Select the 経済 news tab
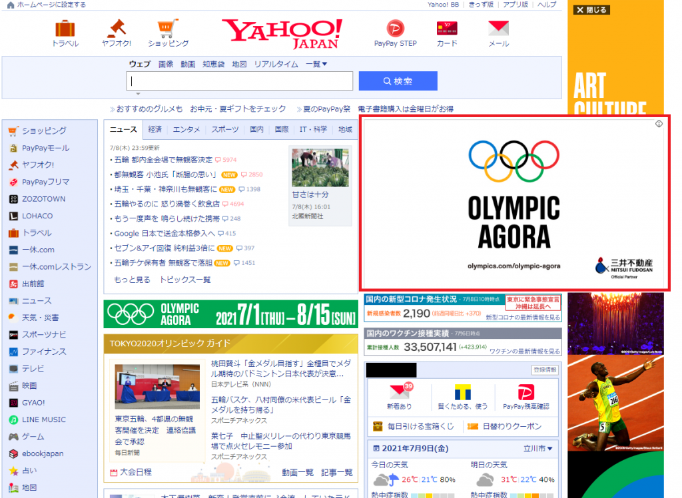682x498 pixels. pos(155,129)
